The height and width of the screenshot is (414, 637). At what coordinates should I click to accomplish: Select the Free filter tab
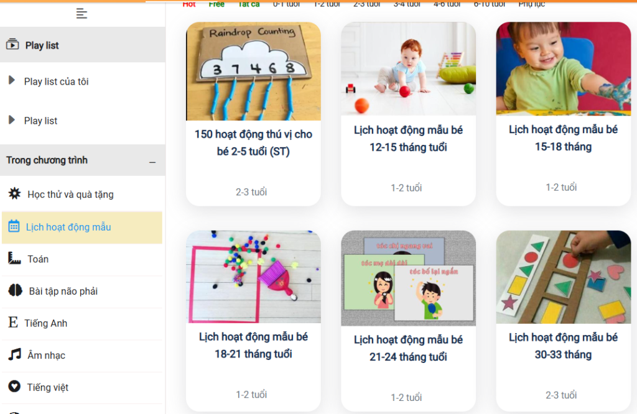tap(216, 4)
